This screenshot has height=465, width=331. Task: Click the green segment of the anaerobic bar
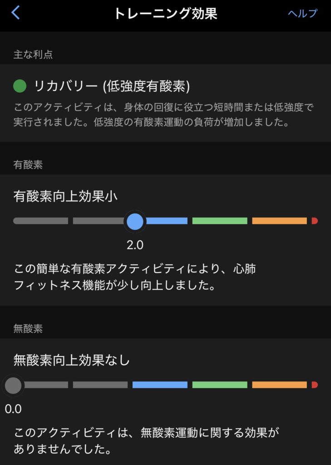tap(220, 385)
